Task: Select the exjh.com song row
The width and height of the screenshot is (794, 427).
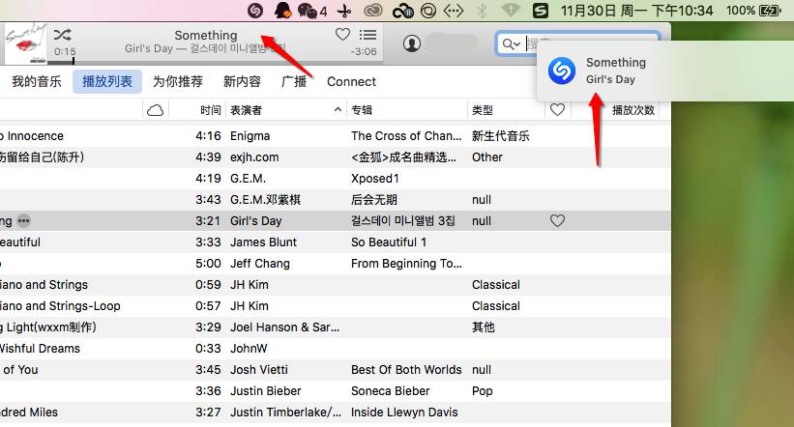Action: coord(336,157)
